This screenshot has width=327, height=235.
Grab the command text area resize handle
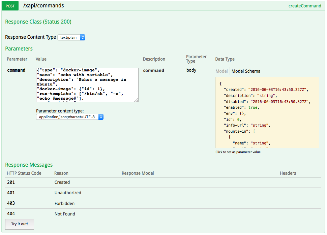[137, 100]
